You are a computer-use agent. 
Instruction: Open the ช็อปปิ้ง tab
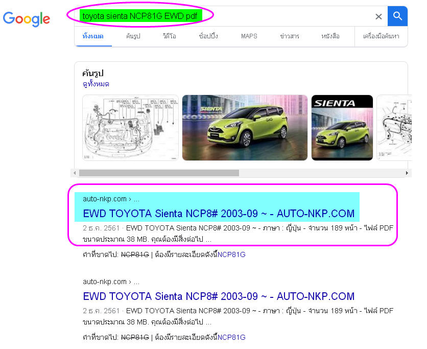(208, 36)
